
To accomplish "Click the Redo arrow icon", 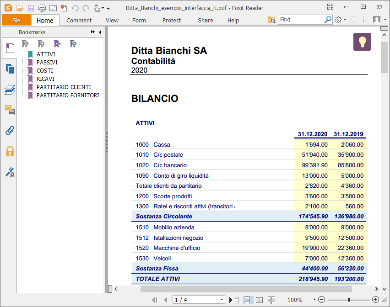I will click(86, 8).
